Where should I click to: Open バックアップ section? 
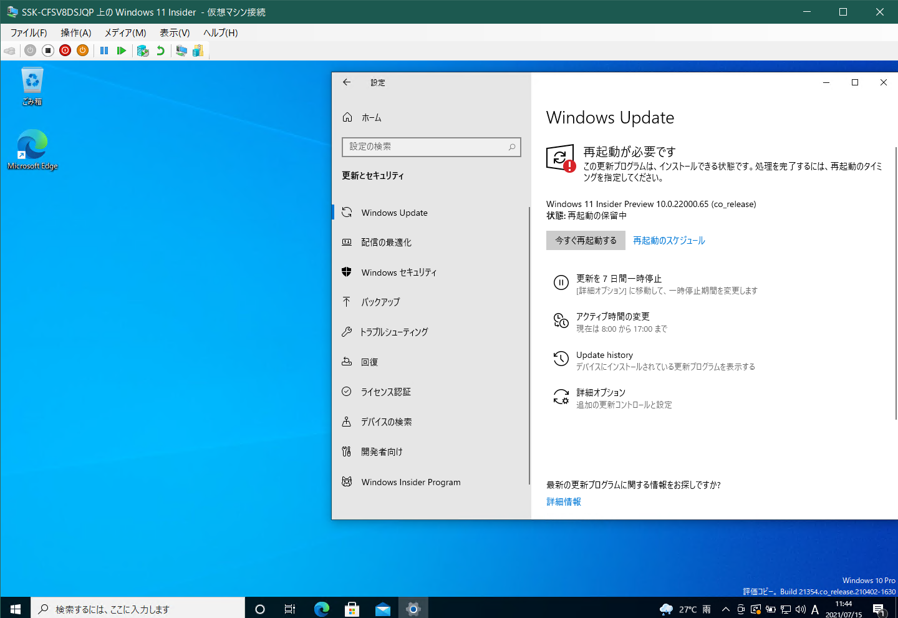point(430,302)
